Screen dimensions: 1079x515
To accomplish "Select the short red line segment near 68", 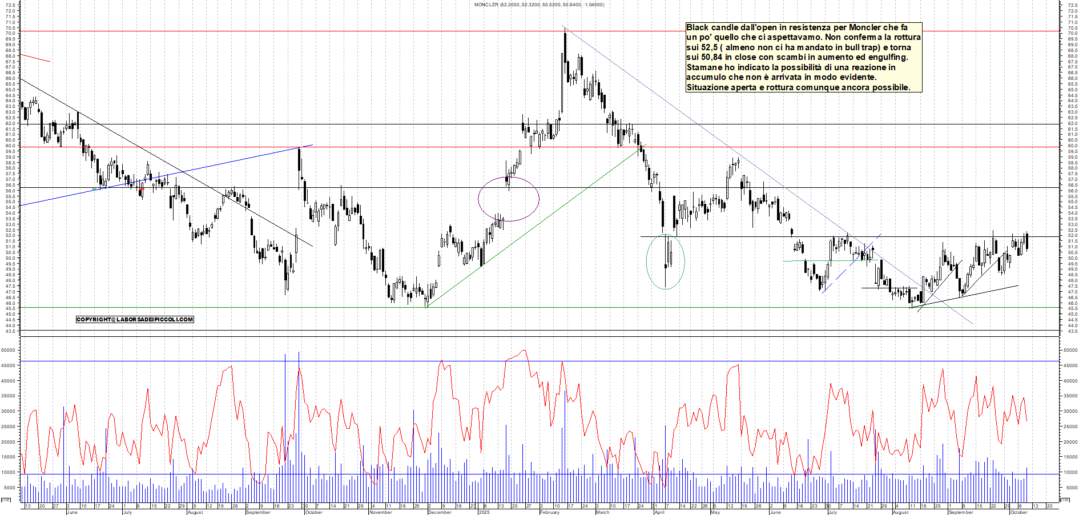I will 35,58.
